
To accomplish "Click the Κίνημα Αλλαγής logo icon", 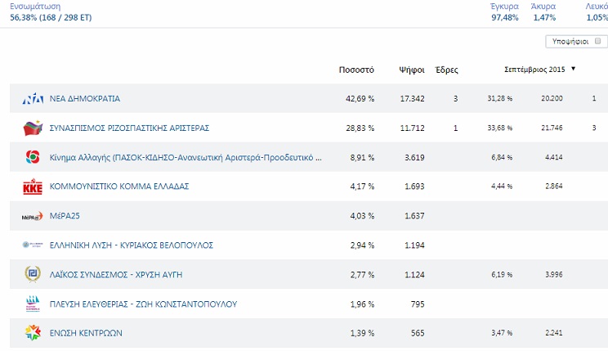I will click(33, 157).
